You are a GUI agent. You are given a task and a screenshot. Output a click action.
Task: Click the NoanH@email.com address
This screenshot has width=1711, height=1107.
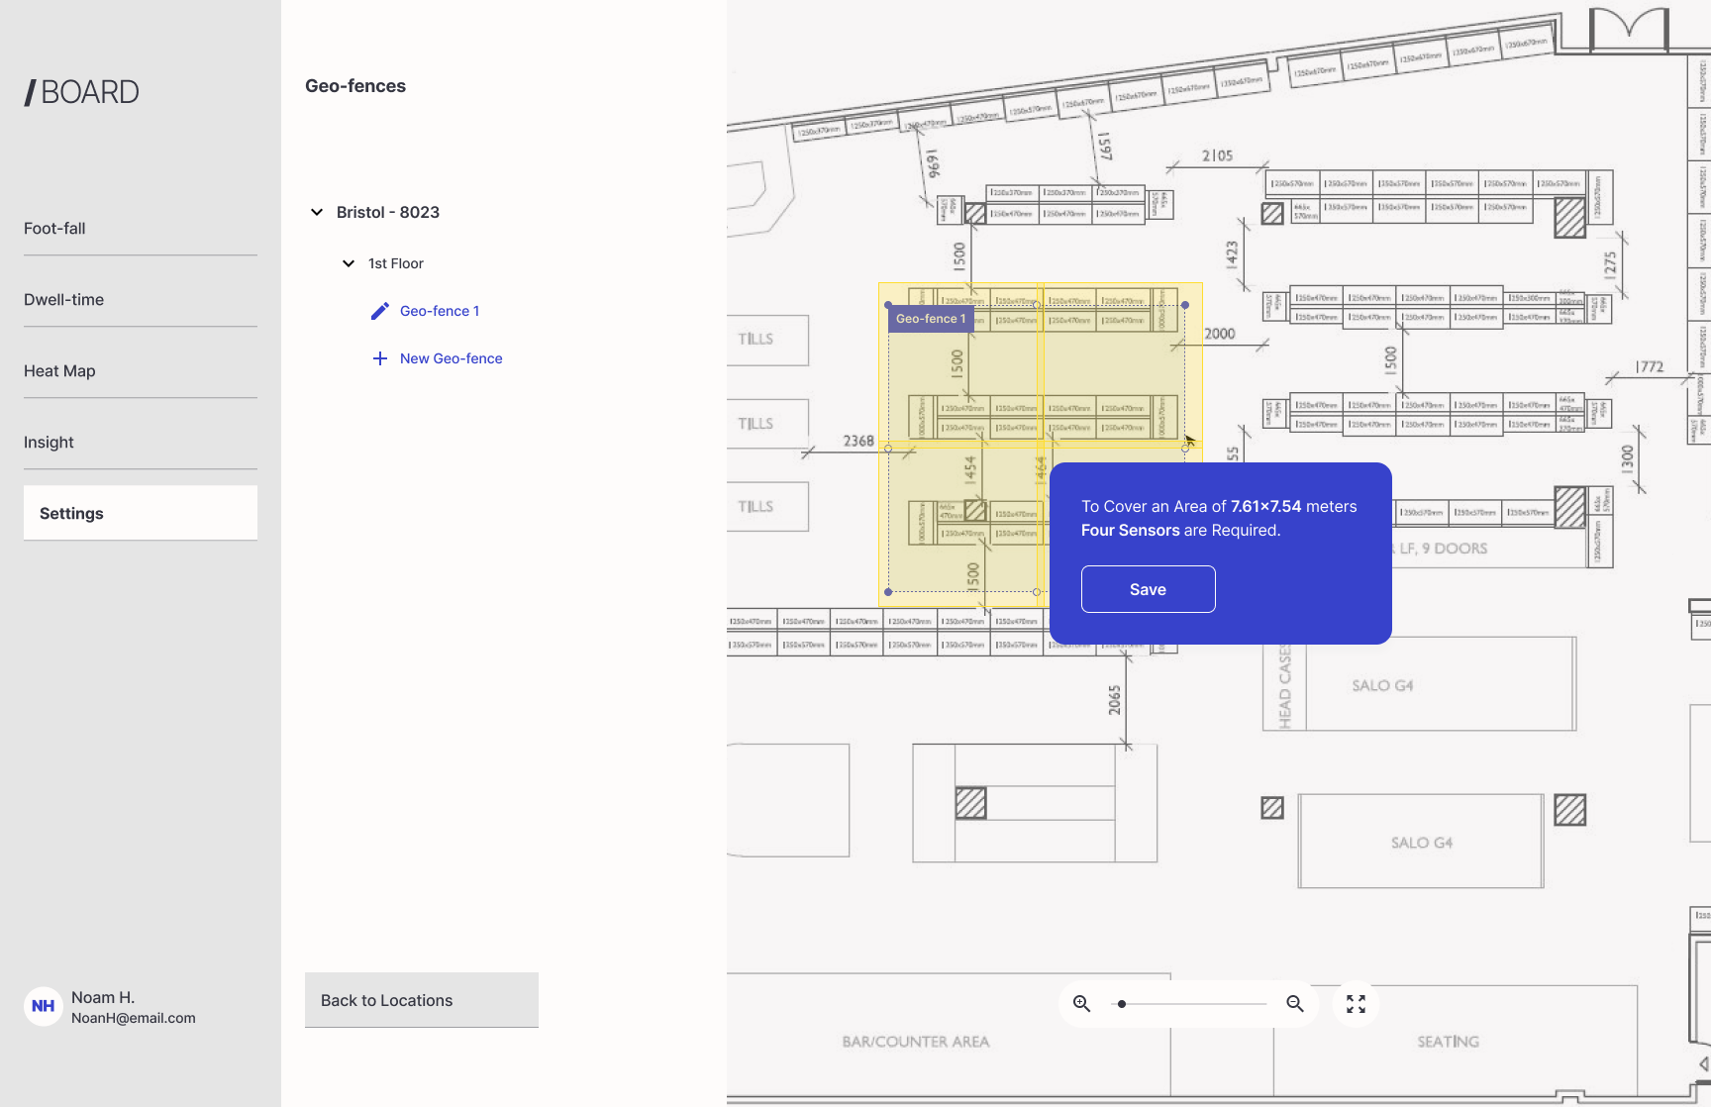point(134,1018)
